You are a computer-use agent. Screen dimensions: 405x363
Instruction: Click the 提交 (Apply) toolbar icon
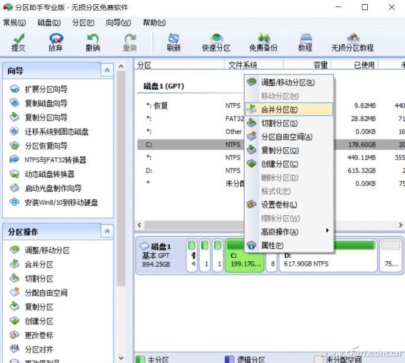coord(18,43)
